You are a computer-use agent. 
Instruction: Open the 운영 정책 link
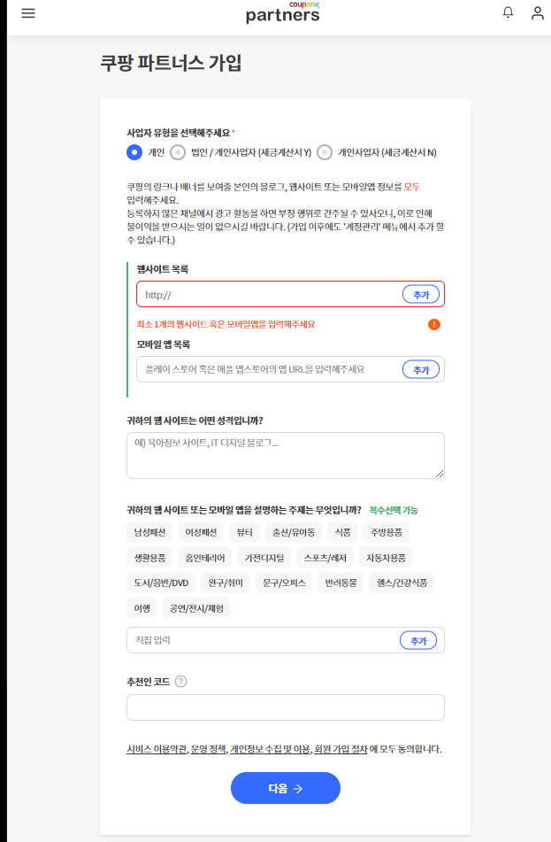click(208, 749)
